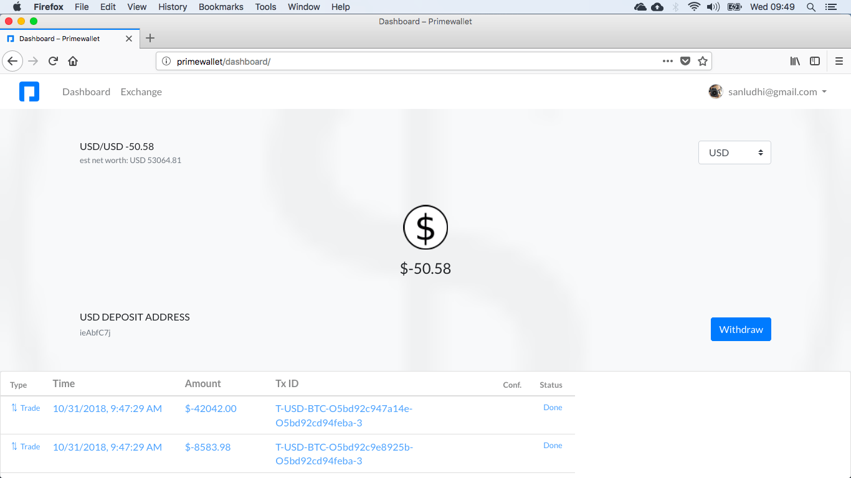Screen dimensions: 851x478
Task: Click the battery status icon
Action: [x=735, y=7]
